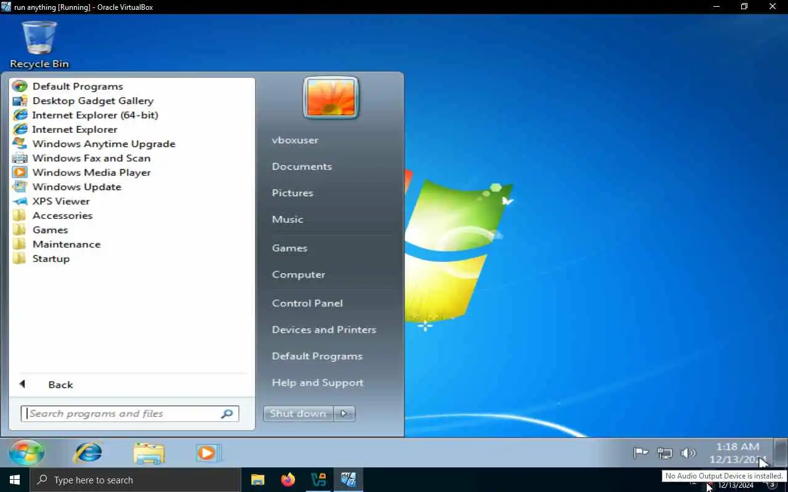Expand the Accessories folder
Image resolution: width=788 pixels, height=492 pixels.
(x=52, y=215)
